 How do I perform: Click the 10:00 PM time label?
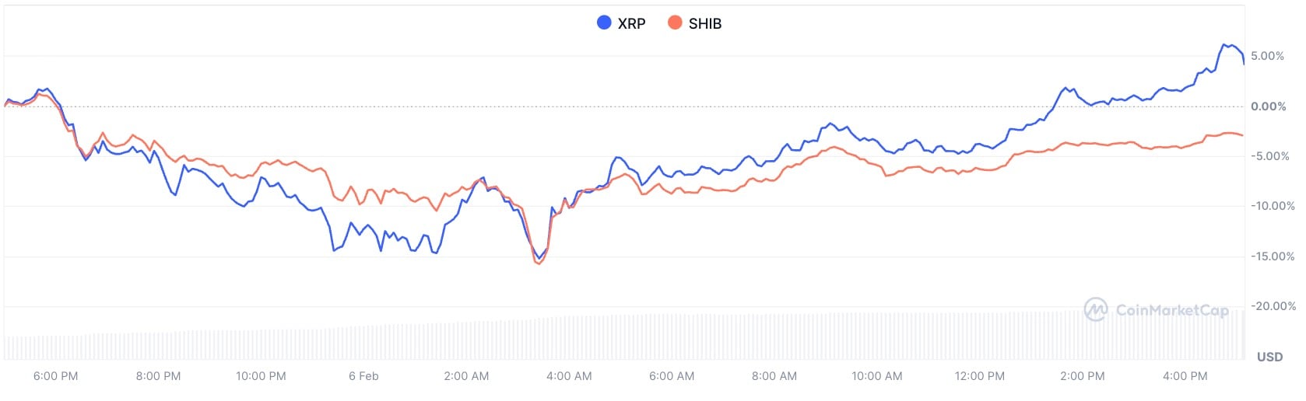click(x=261, y=376)
